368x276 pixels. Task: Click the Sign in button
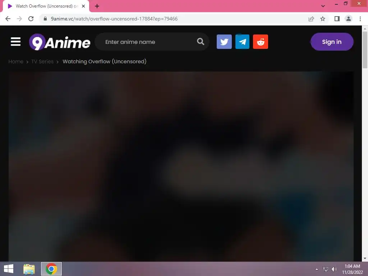(332, 42)
